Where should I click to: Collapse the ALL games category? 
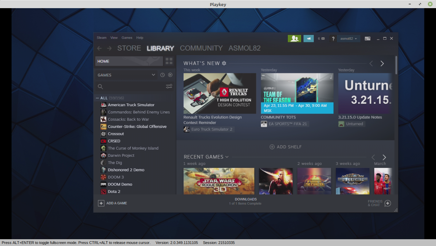[97, 98]
